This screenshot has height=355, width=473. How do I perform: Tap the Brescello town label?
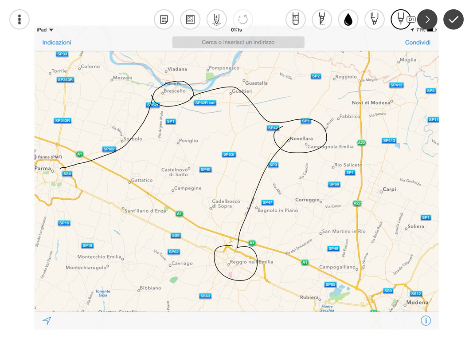[175, 91]
